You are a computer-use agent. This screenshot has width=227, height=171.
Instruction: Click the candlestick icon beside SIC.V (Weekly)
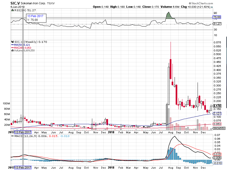[13, 42]
